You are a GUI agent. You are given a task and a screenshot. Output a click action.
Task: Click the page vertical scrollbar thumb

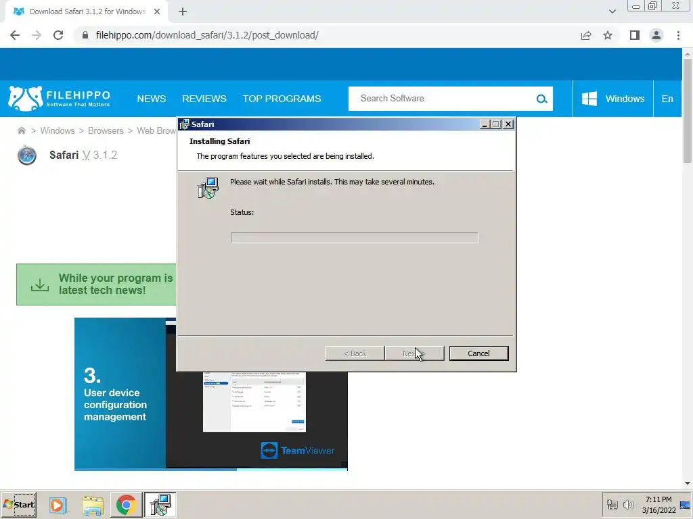pos(688,110)
